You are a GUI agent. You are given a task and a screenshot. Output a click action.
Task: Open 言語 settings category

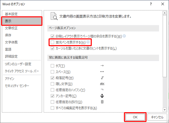[x=8, y=50]
